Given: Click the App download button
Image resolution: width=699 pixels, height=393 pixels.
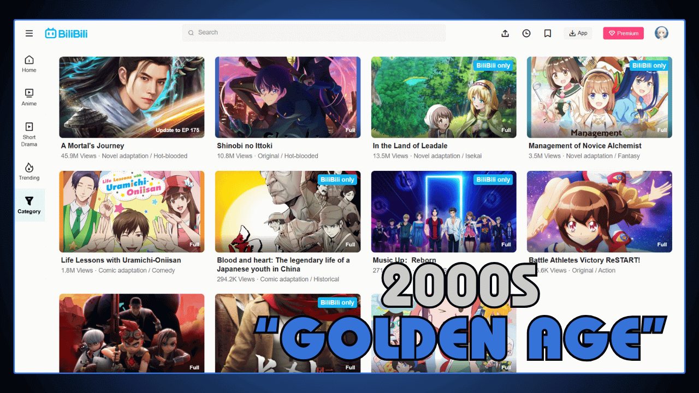Looking at the screenshot, I should point(578,33).
